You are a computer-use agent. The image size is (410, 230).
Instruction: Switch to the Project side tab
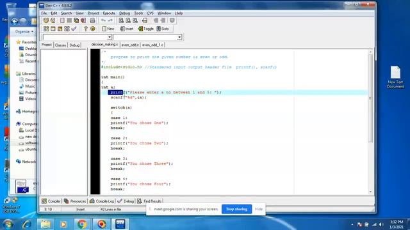tap(47, 45)
